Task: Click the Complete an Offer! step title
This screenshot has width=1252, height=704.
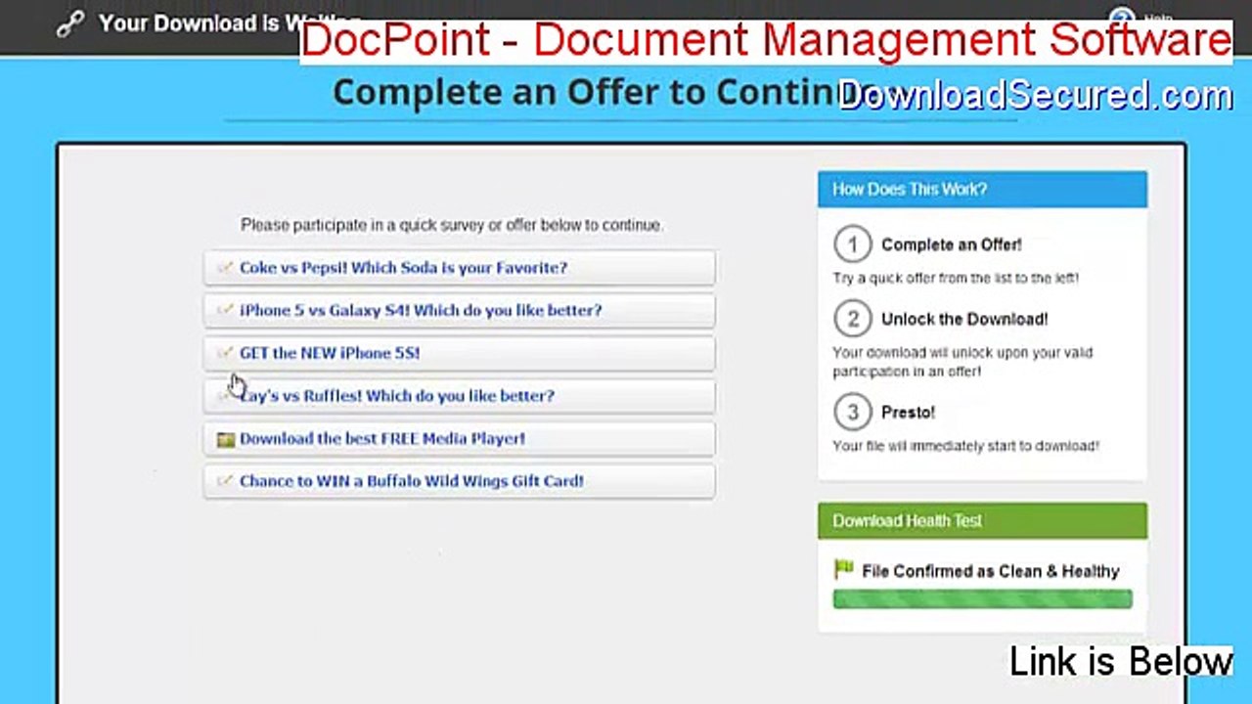Action: pyautogui.click(x=952, y=244)
